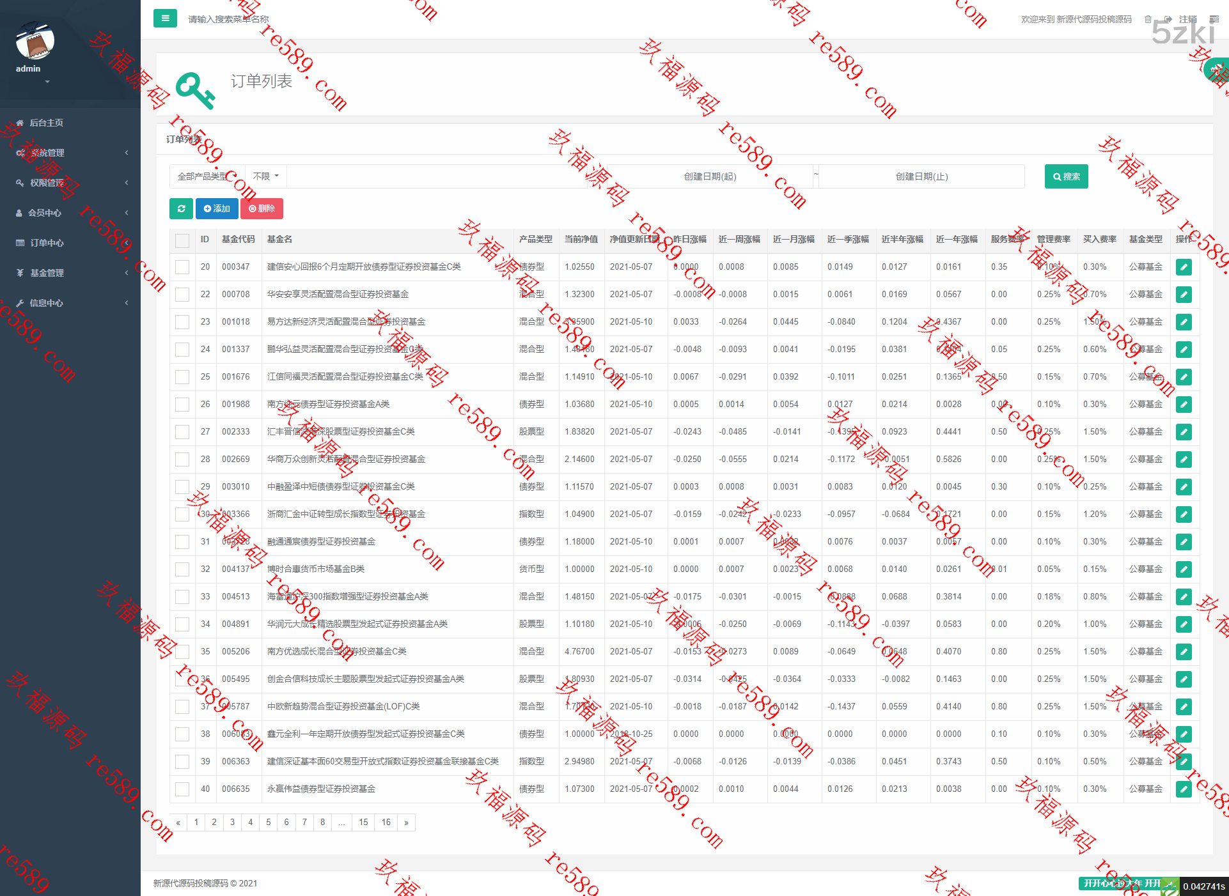The height and width of the screenshot is (896, 1229).
Task: Click the 后台主页 home icon in sidebar
Action: [20, 123]
